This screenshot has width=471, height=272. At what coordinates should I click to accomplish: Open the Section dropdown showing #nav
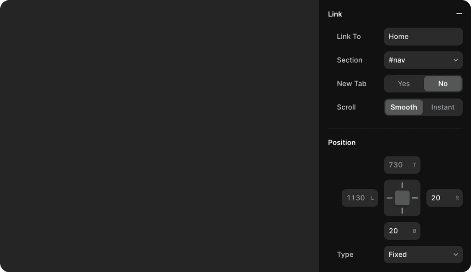[x=423, y=60]
